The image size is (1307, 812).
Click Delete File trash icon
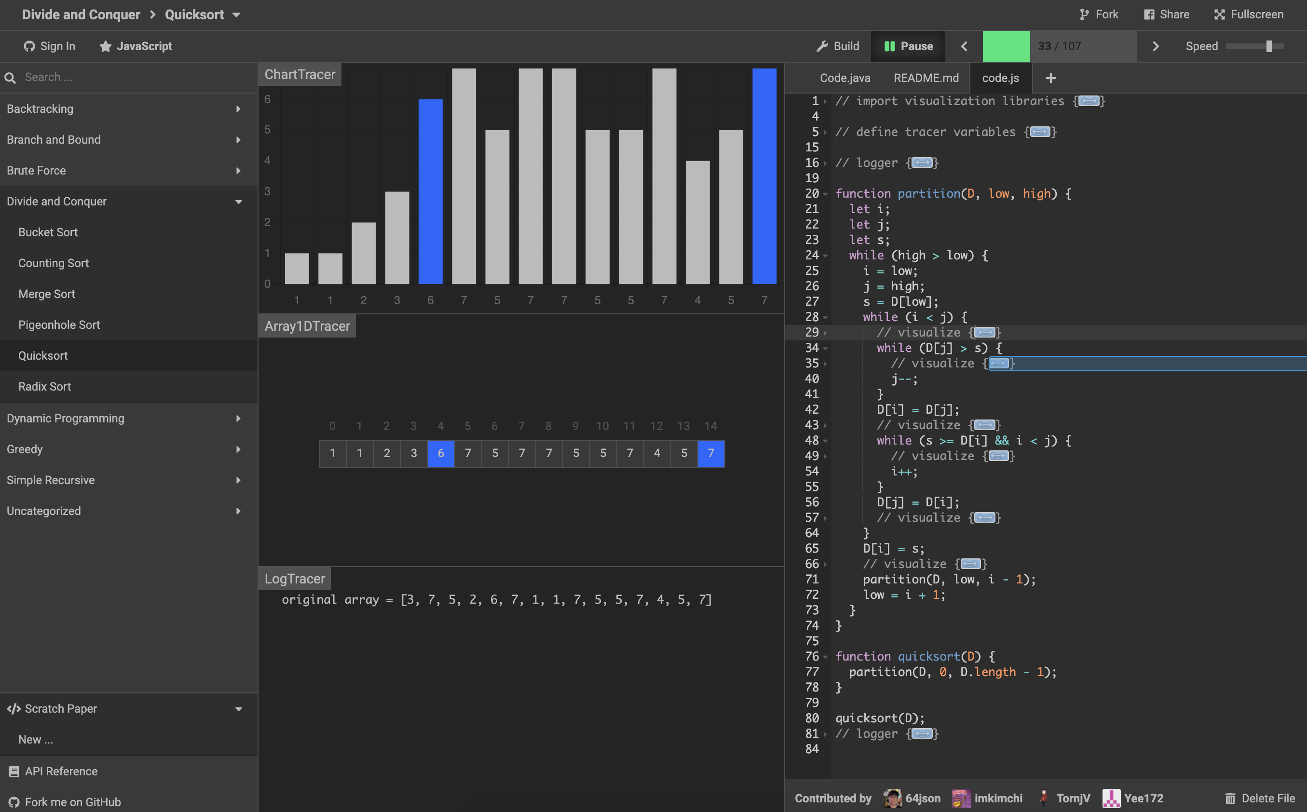[x=1230, y=798]
